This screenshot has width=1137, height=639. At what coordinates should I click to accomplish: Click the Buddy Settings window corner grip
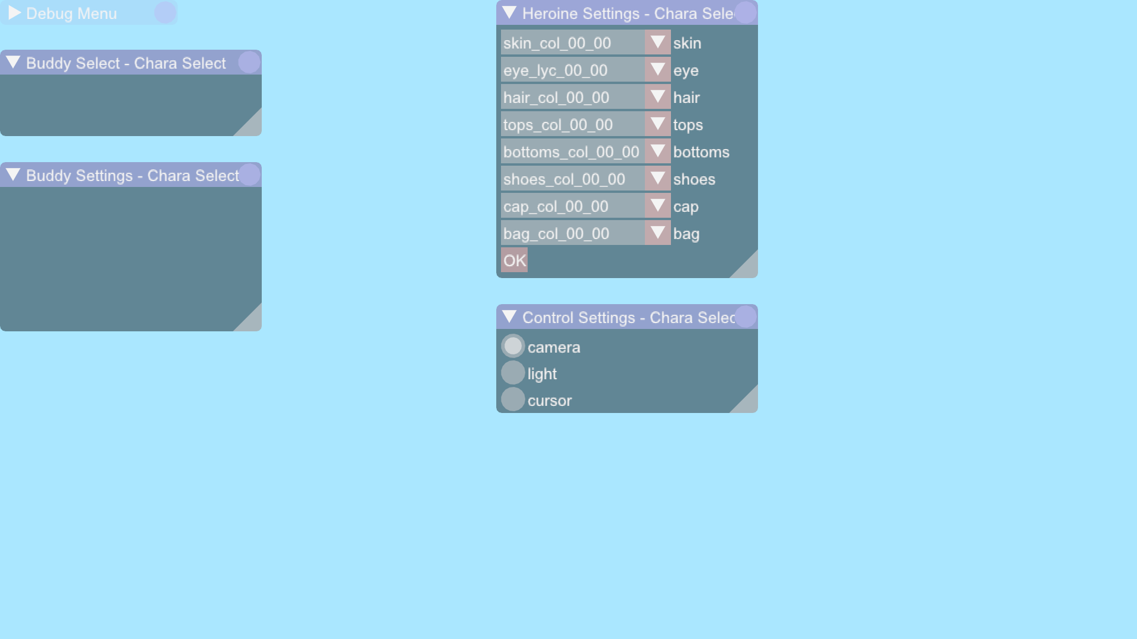point(251,321)
